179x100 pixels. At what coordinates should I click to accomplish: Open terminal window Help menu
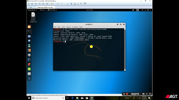[x=81, y=27]
